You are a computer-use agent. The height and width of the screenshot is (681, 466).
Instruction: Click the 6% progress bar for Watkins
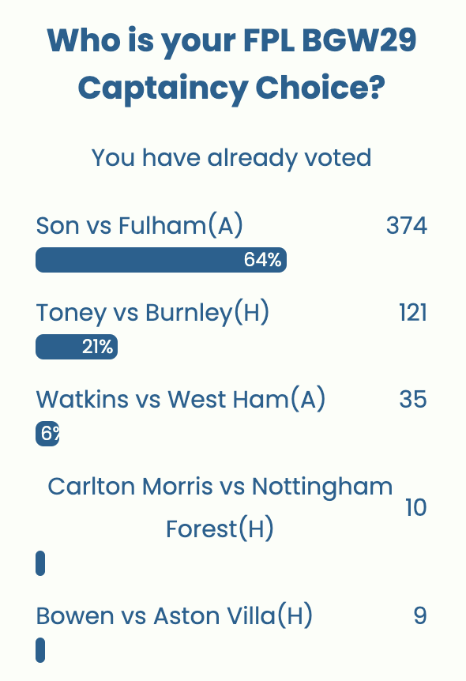coord(47,433)
